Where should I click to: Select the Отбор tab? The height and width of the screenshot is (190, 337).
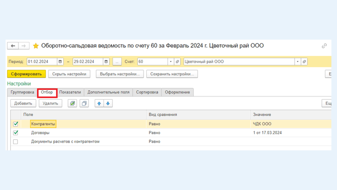pyautogui.click(x=47, y=92)
